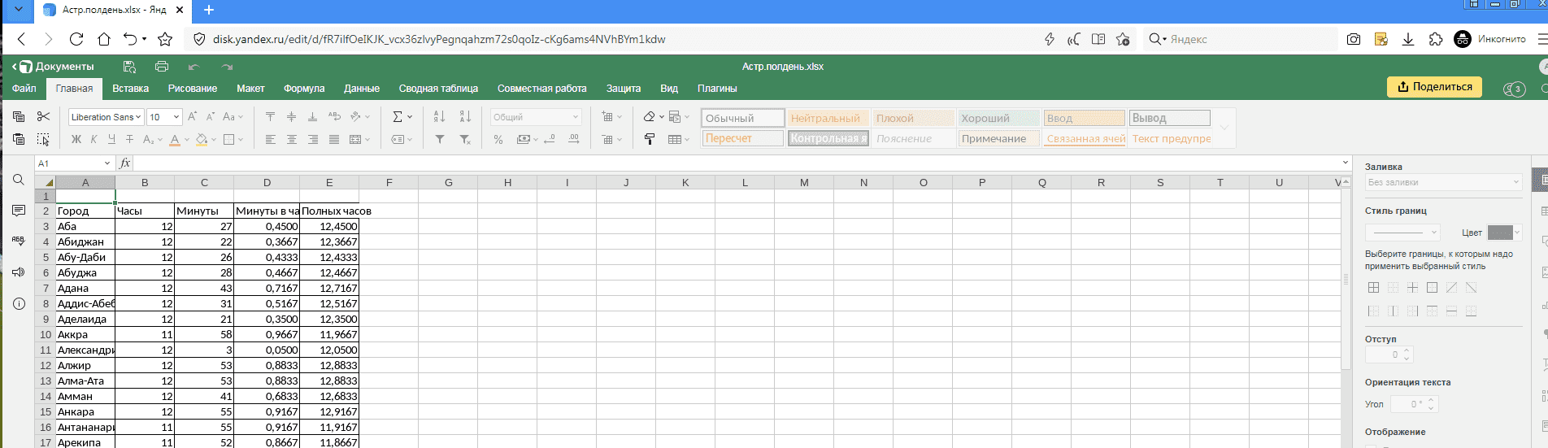Screen dimensions: 1548x448
Task: Switch to the Вставка tab
Action: (x=130, y=89)
